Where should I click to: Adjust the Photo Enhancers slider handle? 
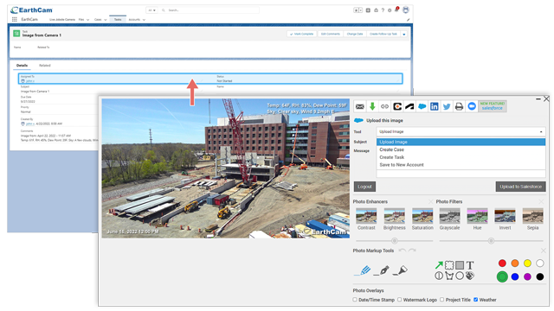coord(395,241)
